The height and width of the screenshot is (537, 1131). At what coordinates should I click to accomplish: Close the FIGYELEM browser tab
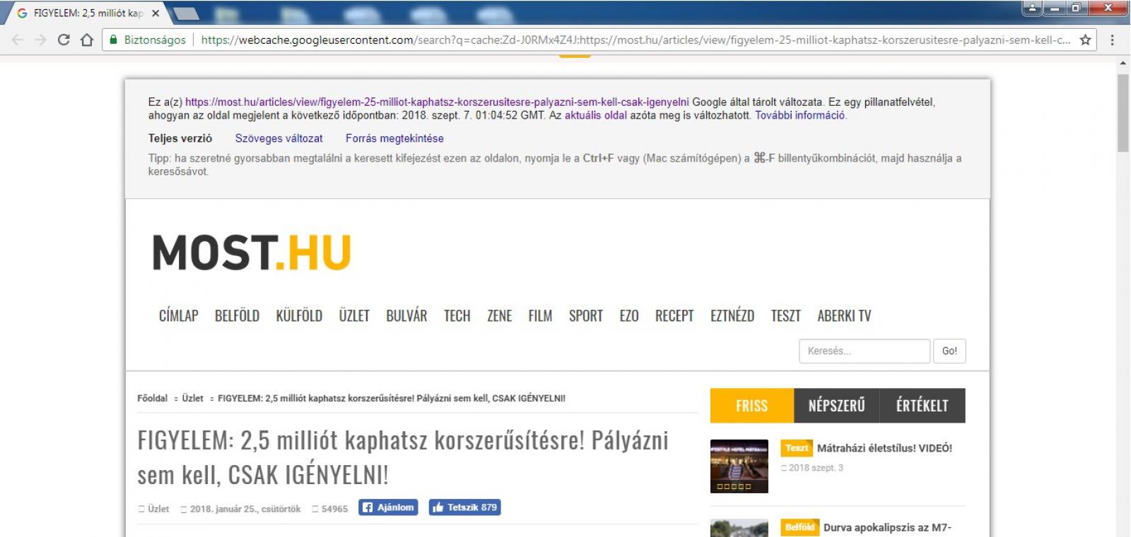(156, 13)
